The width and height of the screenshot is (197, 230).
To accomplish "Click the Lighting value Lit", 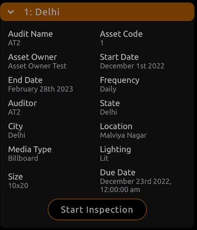I will pos(104,159).
